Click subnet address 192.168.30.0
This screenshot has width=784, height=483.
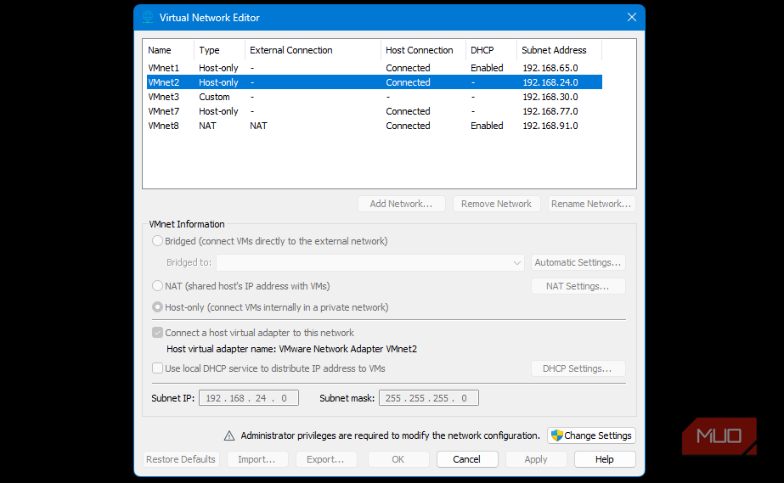pyautogui.click(x=550, y=97)
